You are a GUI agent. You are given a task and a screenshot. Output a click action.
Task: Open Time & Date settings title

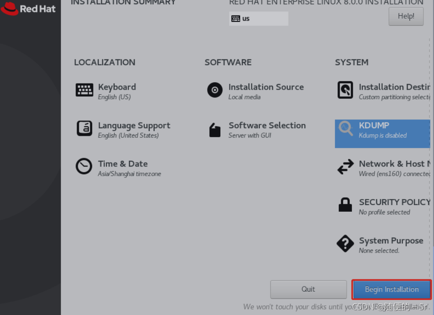122,164
